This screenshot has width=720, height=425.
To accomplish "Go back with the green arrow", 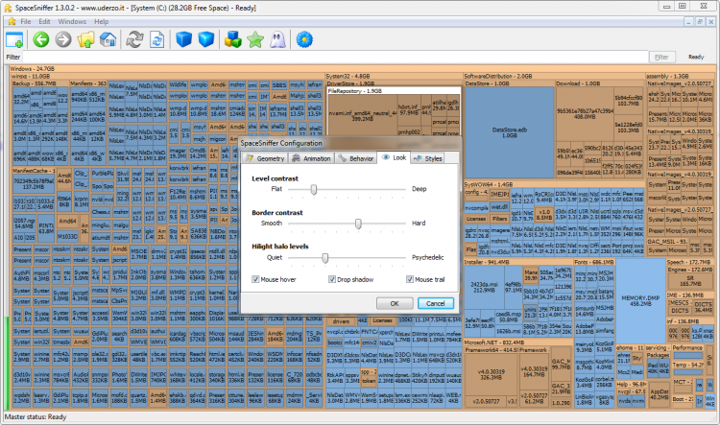I will (40, 39).
